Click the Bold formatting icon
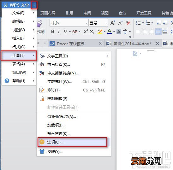This screenshot has width=173, height=170. click(x=53, y=32)
